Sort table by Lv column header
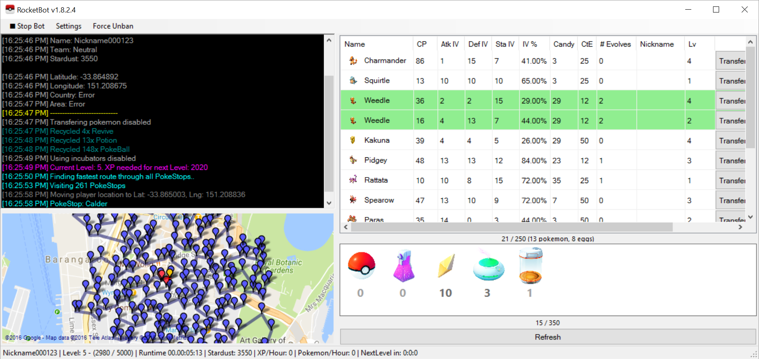 pos(699,44)
